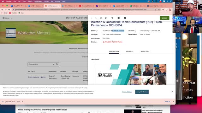Sort results by Job Title column

click(31, 72)
